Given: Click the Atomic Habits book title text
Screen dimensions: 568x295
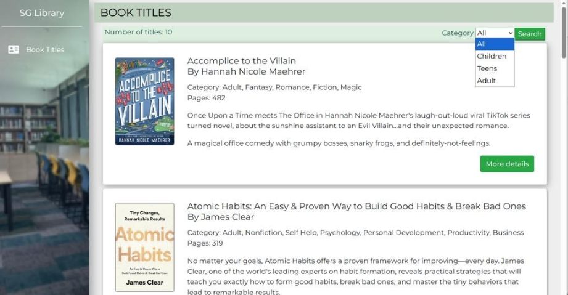Looking at the screenshot, I should point(356,206).
